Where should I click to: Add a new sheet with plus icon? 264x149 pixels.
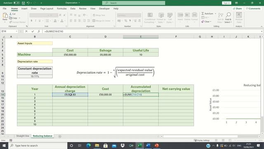(x=60, y=136)
